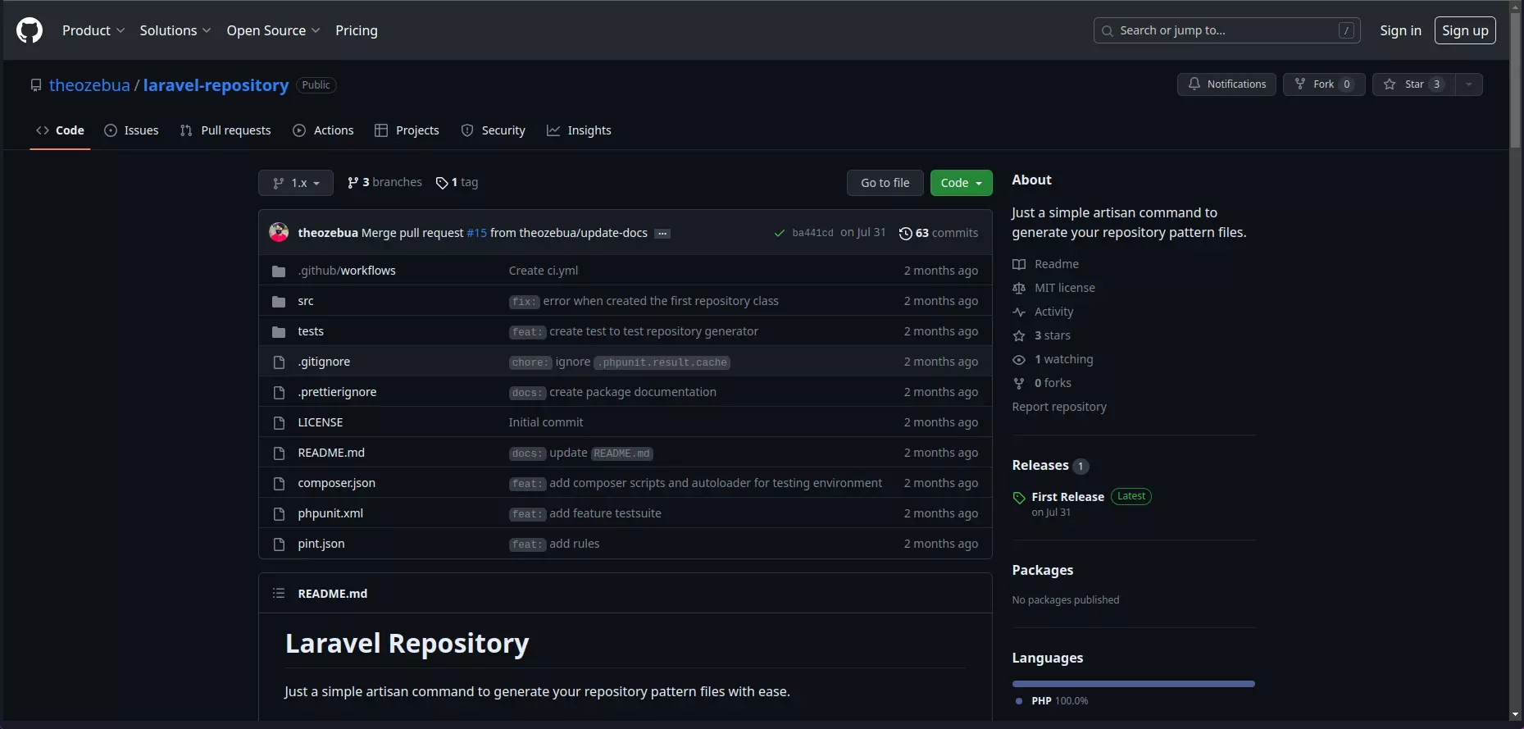Open theozebua owner link
The image size is (1524, 729).
pyautogui.click(x=89, y=85)
